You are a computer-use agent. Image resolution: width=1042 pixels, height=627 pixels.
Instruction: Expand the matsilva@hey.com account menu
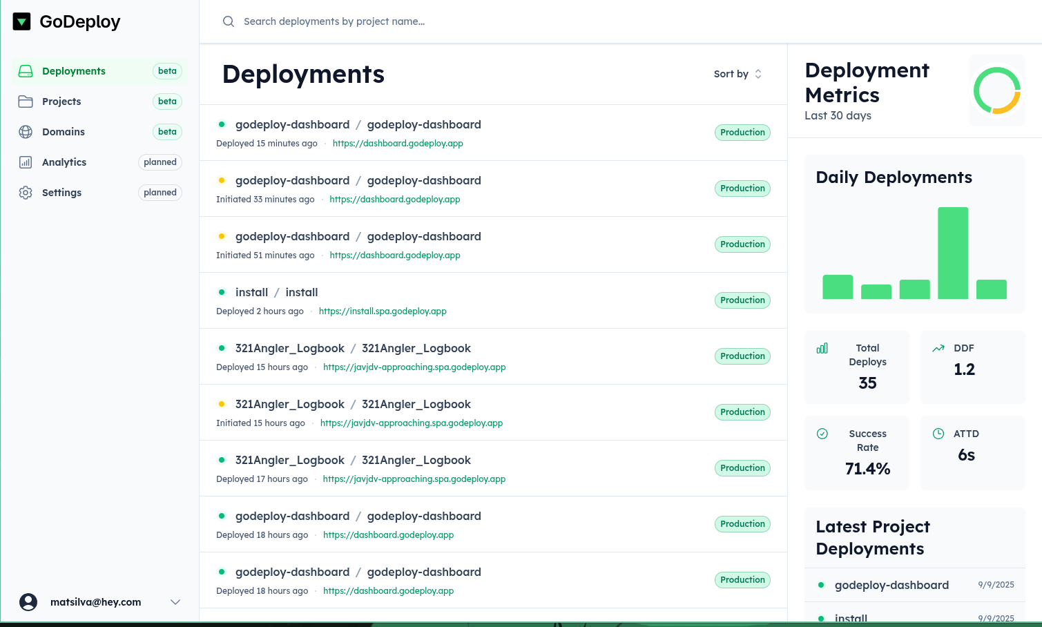pos(175,602)
